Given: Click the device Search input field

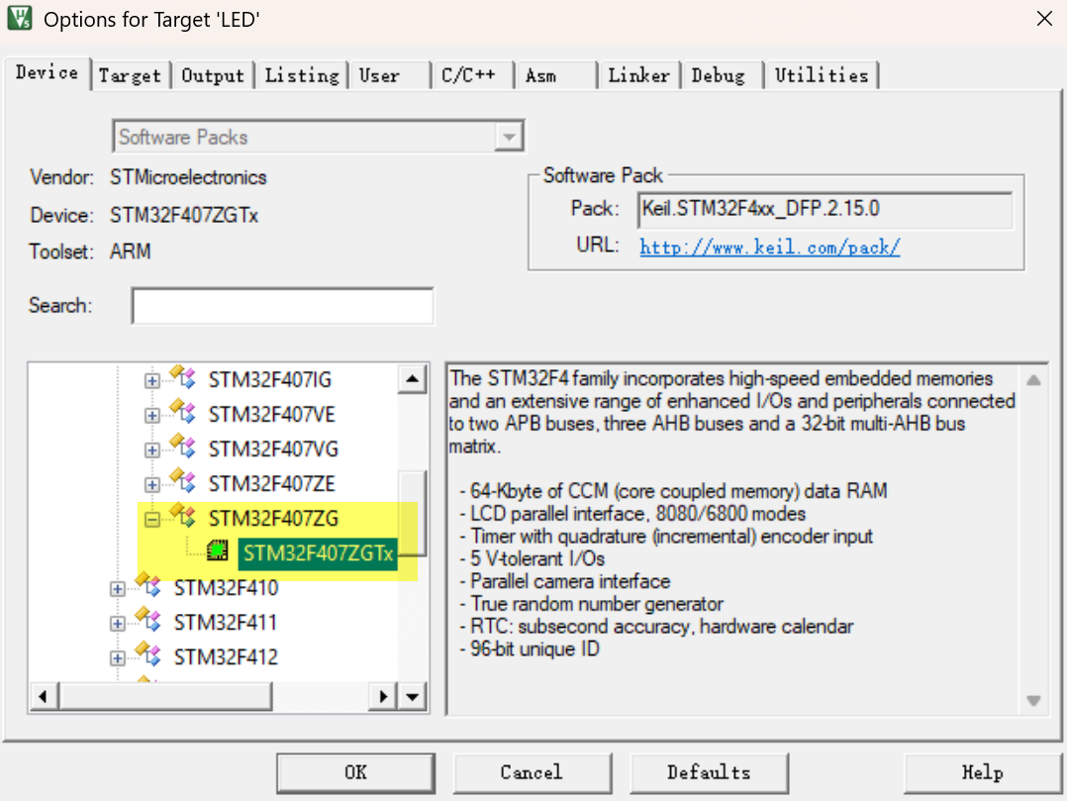Looking at the screenshot, I should pyautogui.click(x=282, y=306).
